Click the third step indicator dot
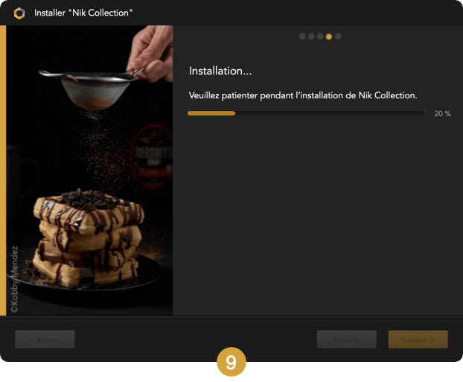Screen dimensions: 463x382 tap(320, 36)
